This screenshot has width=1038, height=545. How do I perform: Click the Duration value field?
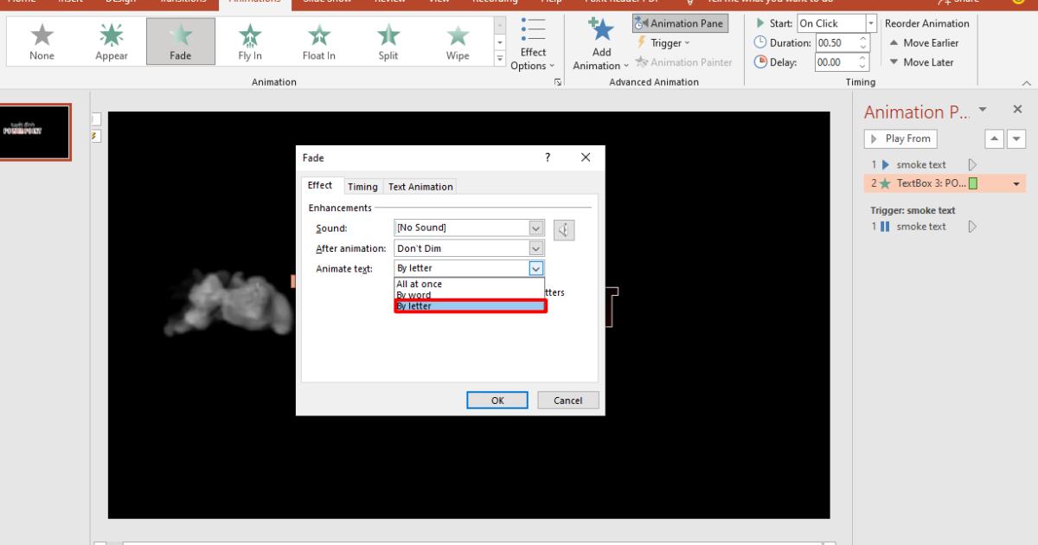(x=836, y=43)
